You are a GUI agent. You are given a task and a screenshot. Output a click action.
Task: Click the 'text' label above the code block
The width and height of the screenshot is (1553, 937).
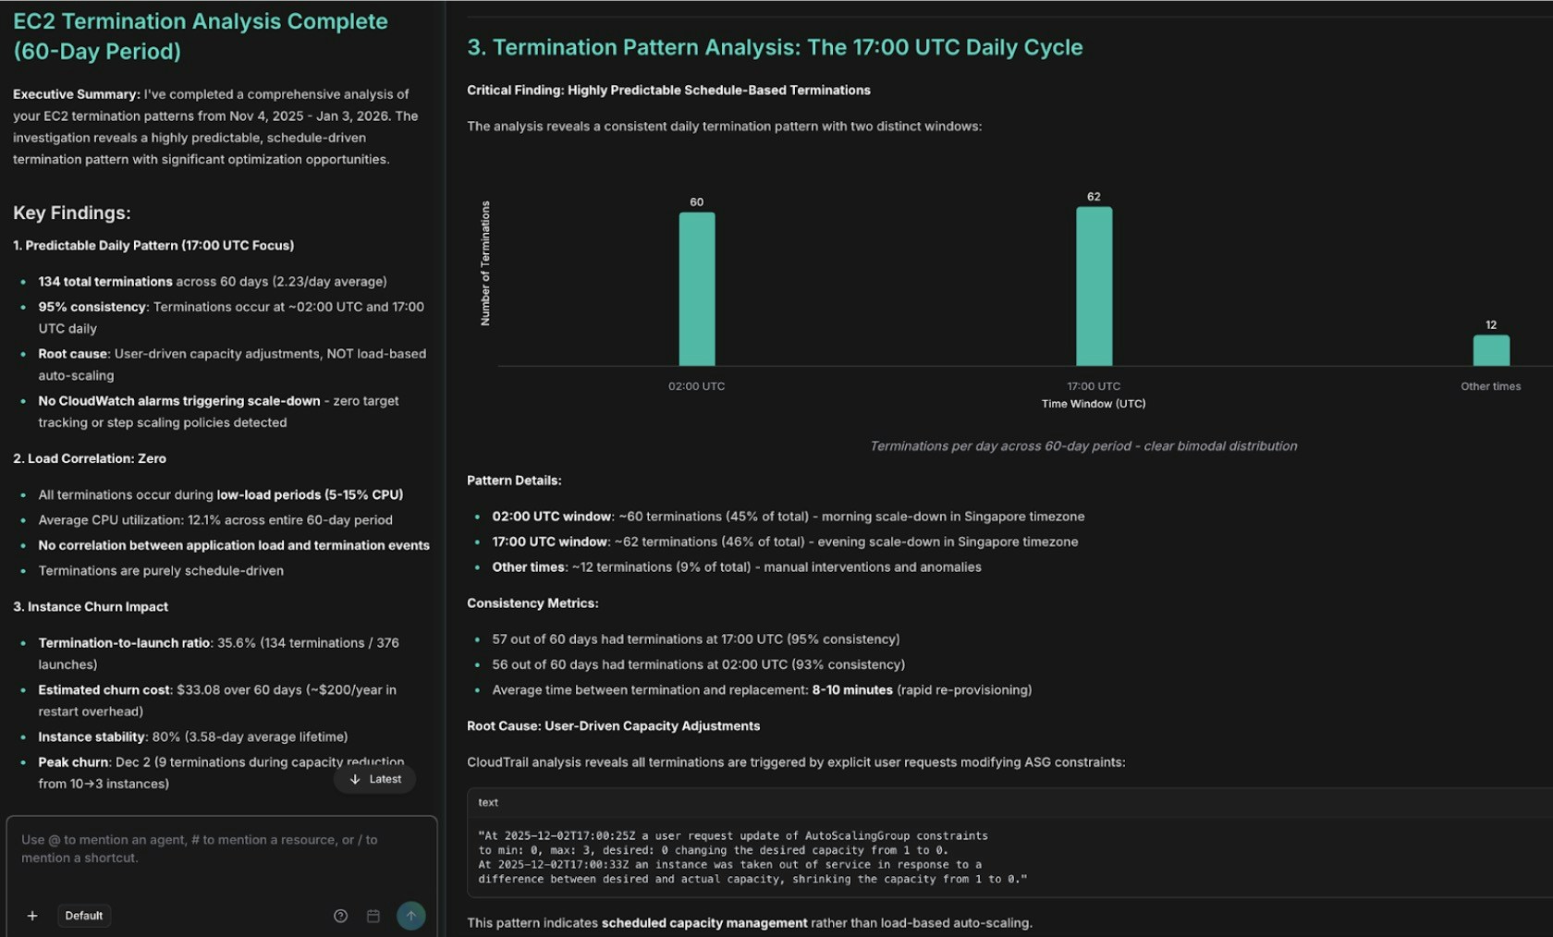487,802
